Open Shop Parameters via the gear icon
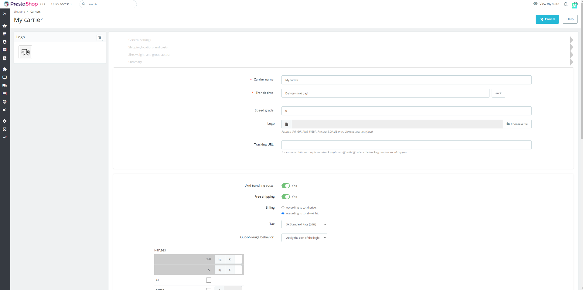 (5, 121)
